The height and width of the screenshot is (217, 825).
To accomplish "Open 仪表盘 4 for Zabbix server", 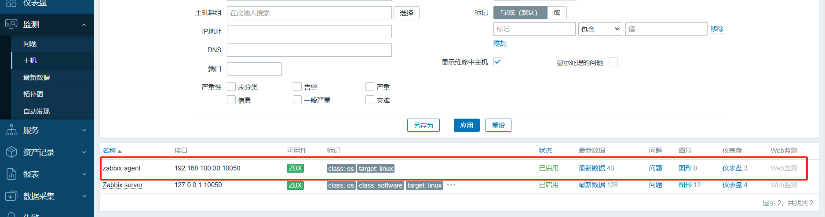I will (x=735, y=185).
